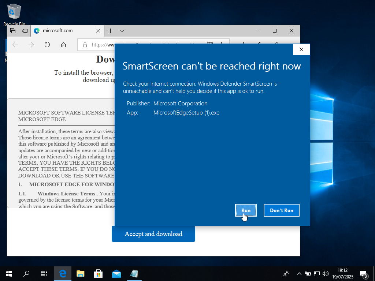Click the lock icon in the address bar

point(84,45)
